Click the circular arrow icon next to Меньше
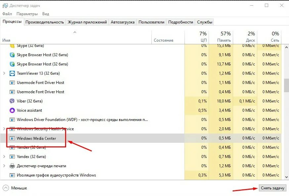This screenshot has height=196, width=289. pyautogui.click(x=6, y=188)
